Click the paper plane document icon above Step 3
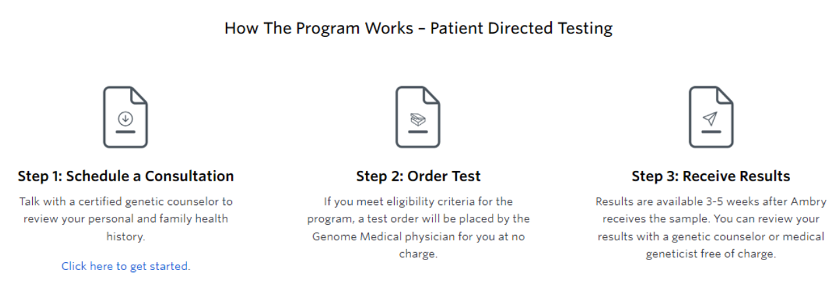This screenshot has height=291, width=840. pos(711,117)
